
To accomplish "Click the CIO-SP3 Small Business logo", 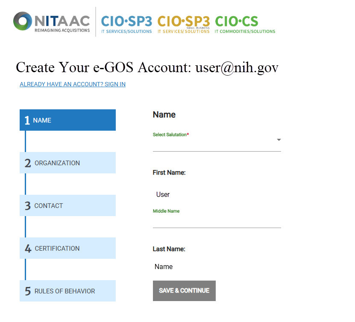I will [x=183, y=23].
